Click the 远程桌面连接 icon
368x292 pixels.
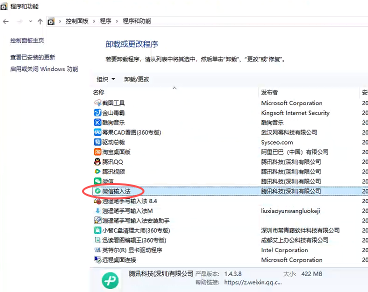tap(97, 259)
